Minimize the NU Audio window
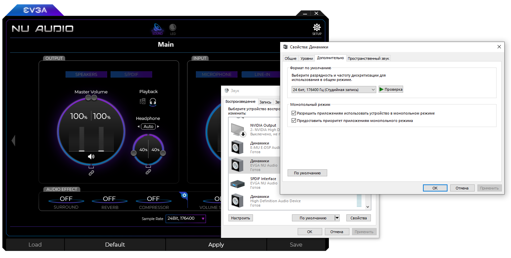The height and width of the screenshot is (258, 511). pos(305,13)
